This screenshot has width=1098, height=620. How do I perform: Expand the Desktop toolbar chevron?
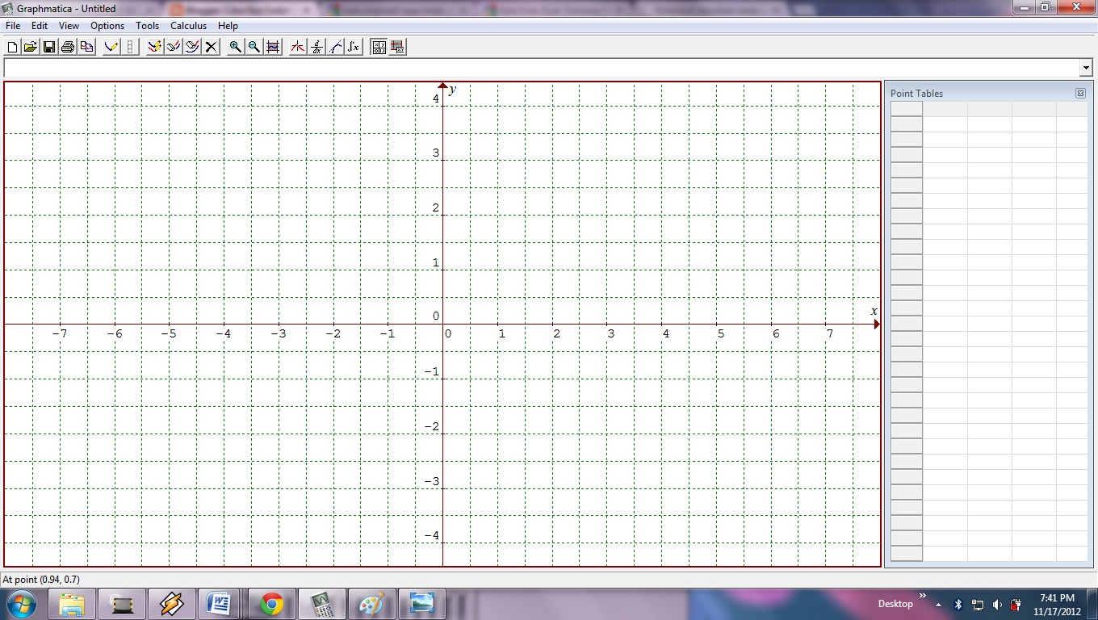click(x=923, y=596)
